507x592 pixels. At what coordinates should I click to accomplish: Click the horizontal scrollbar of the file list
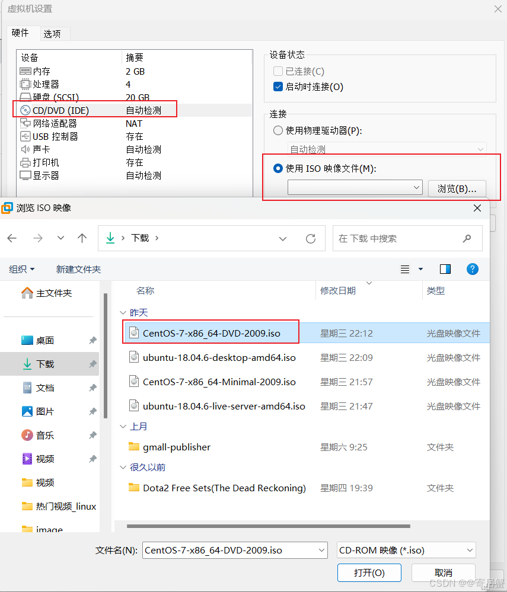point(269,526)
